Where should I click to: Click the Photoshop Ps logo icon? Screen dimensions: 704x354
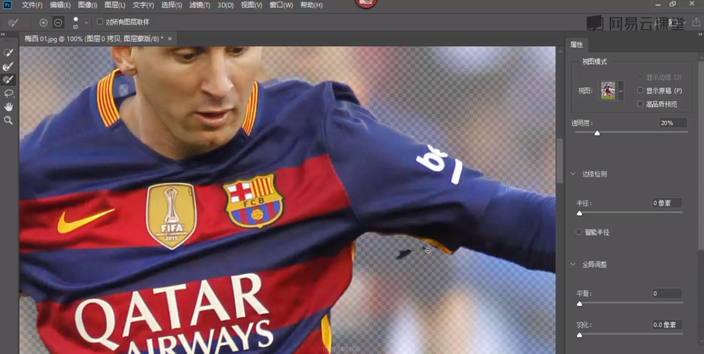(8, 5)
